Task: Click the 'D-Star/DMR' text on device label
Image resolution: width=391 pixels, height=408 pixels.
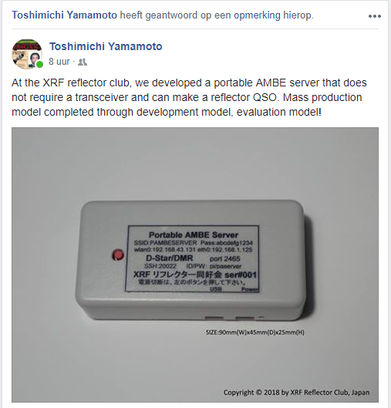Action: (170, 258)
